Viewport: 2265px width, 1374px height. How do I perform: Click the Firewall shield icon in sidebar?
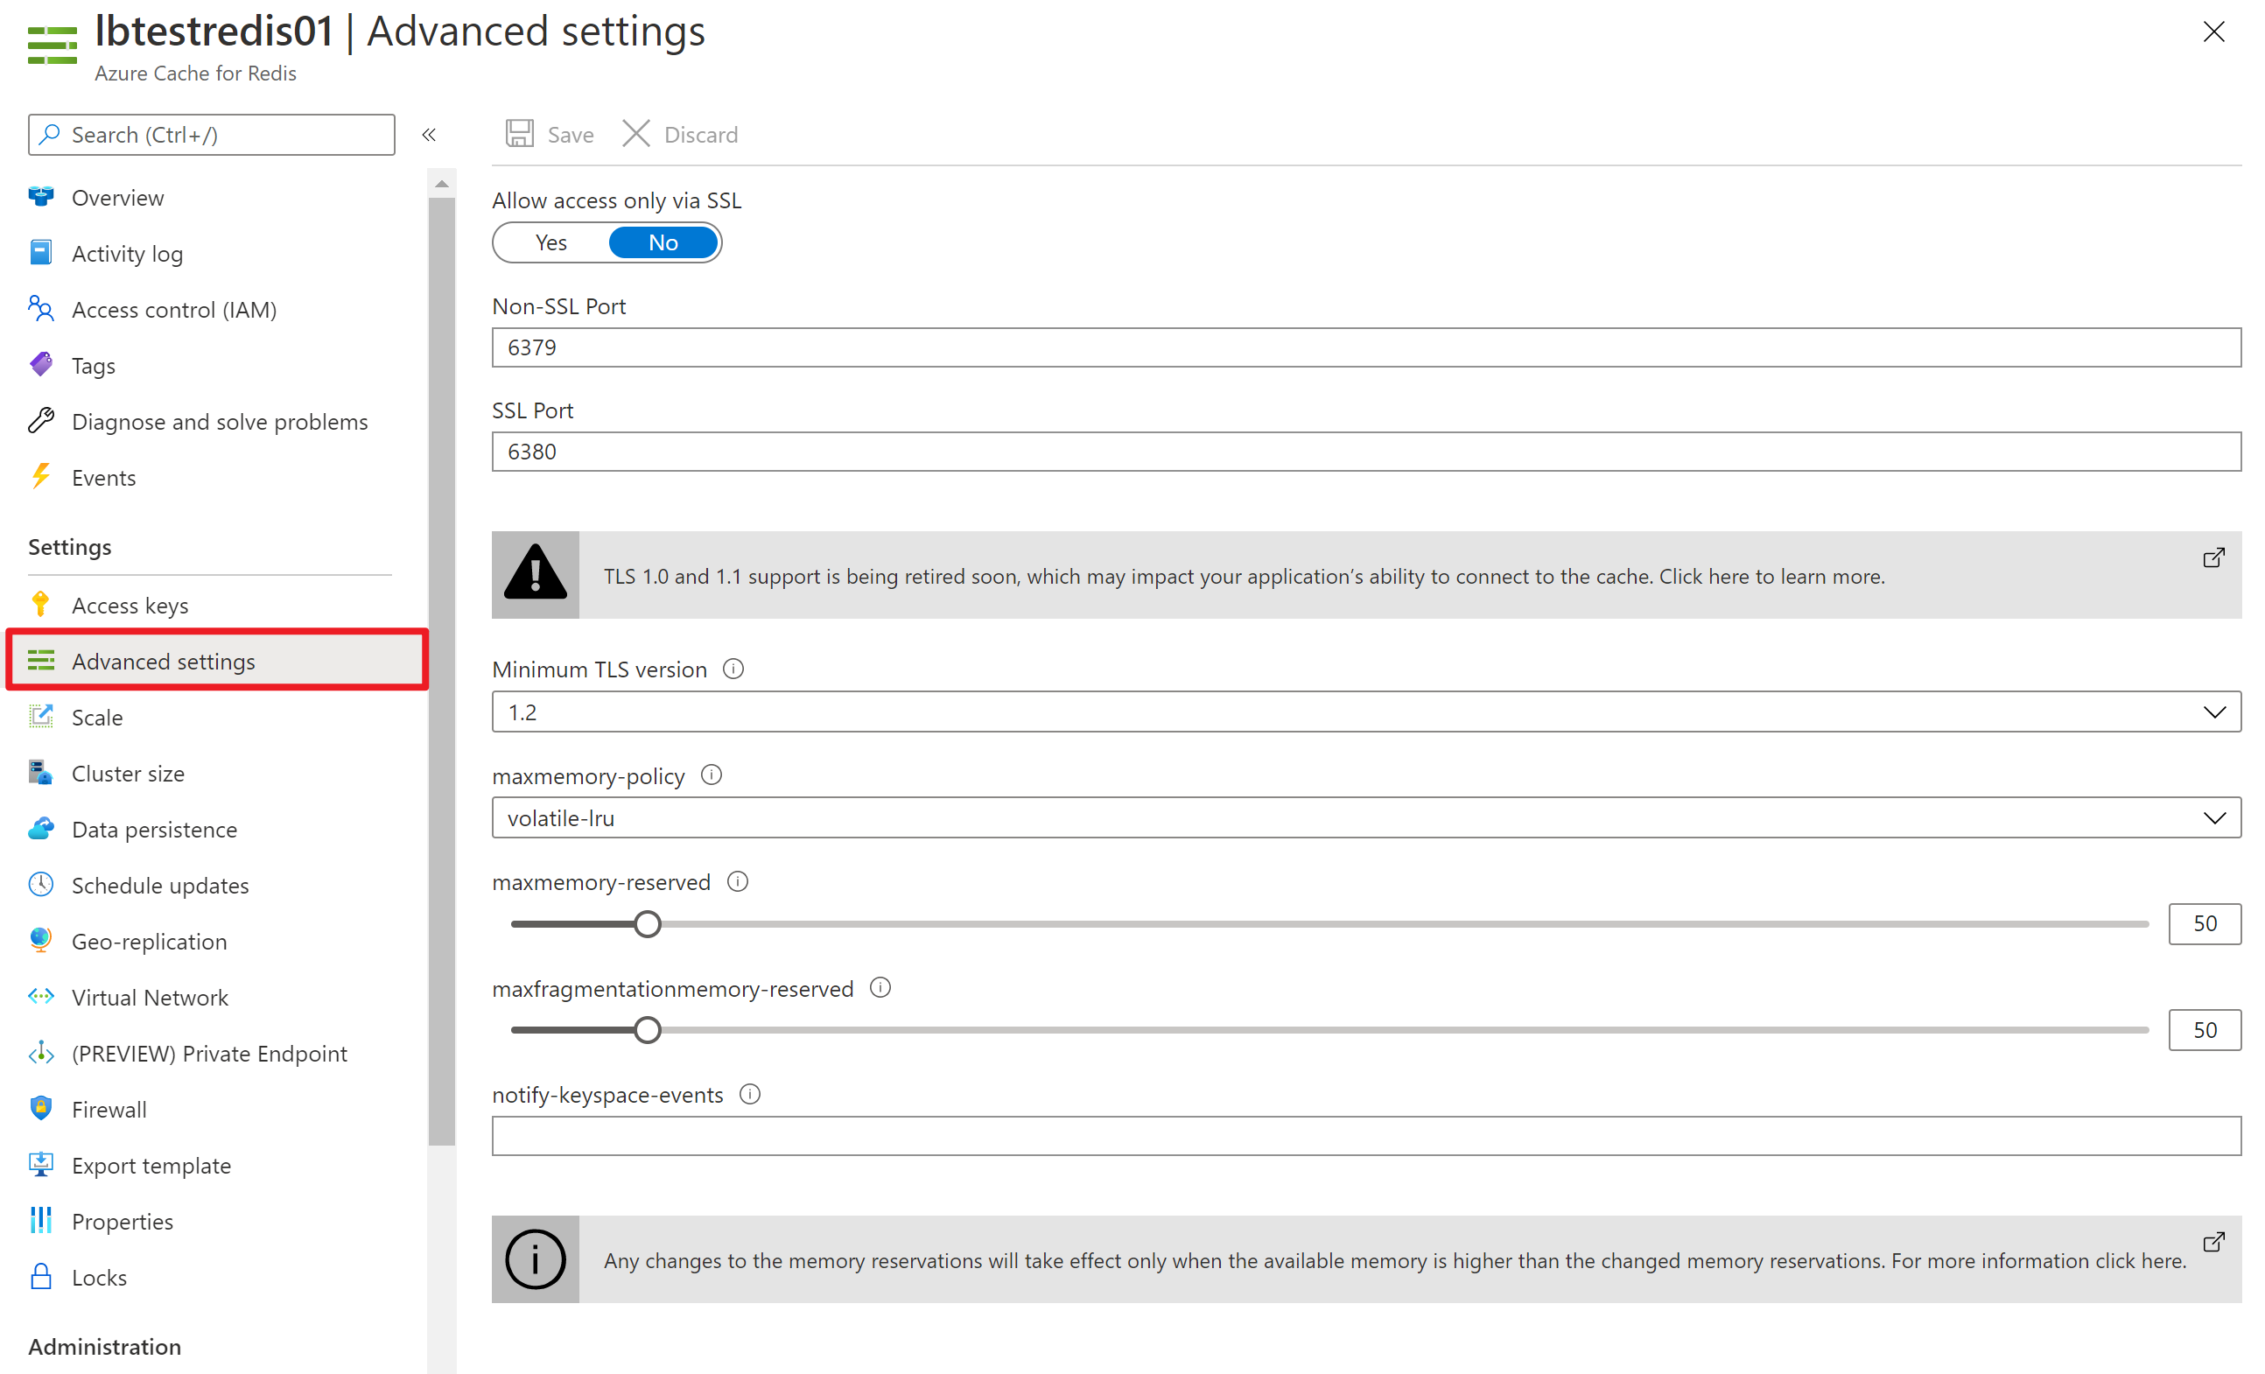[x=40, y=1109]
